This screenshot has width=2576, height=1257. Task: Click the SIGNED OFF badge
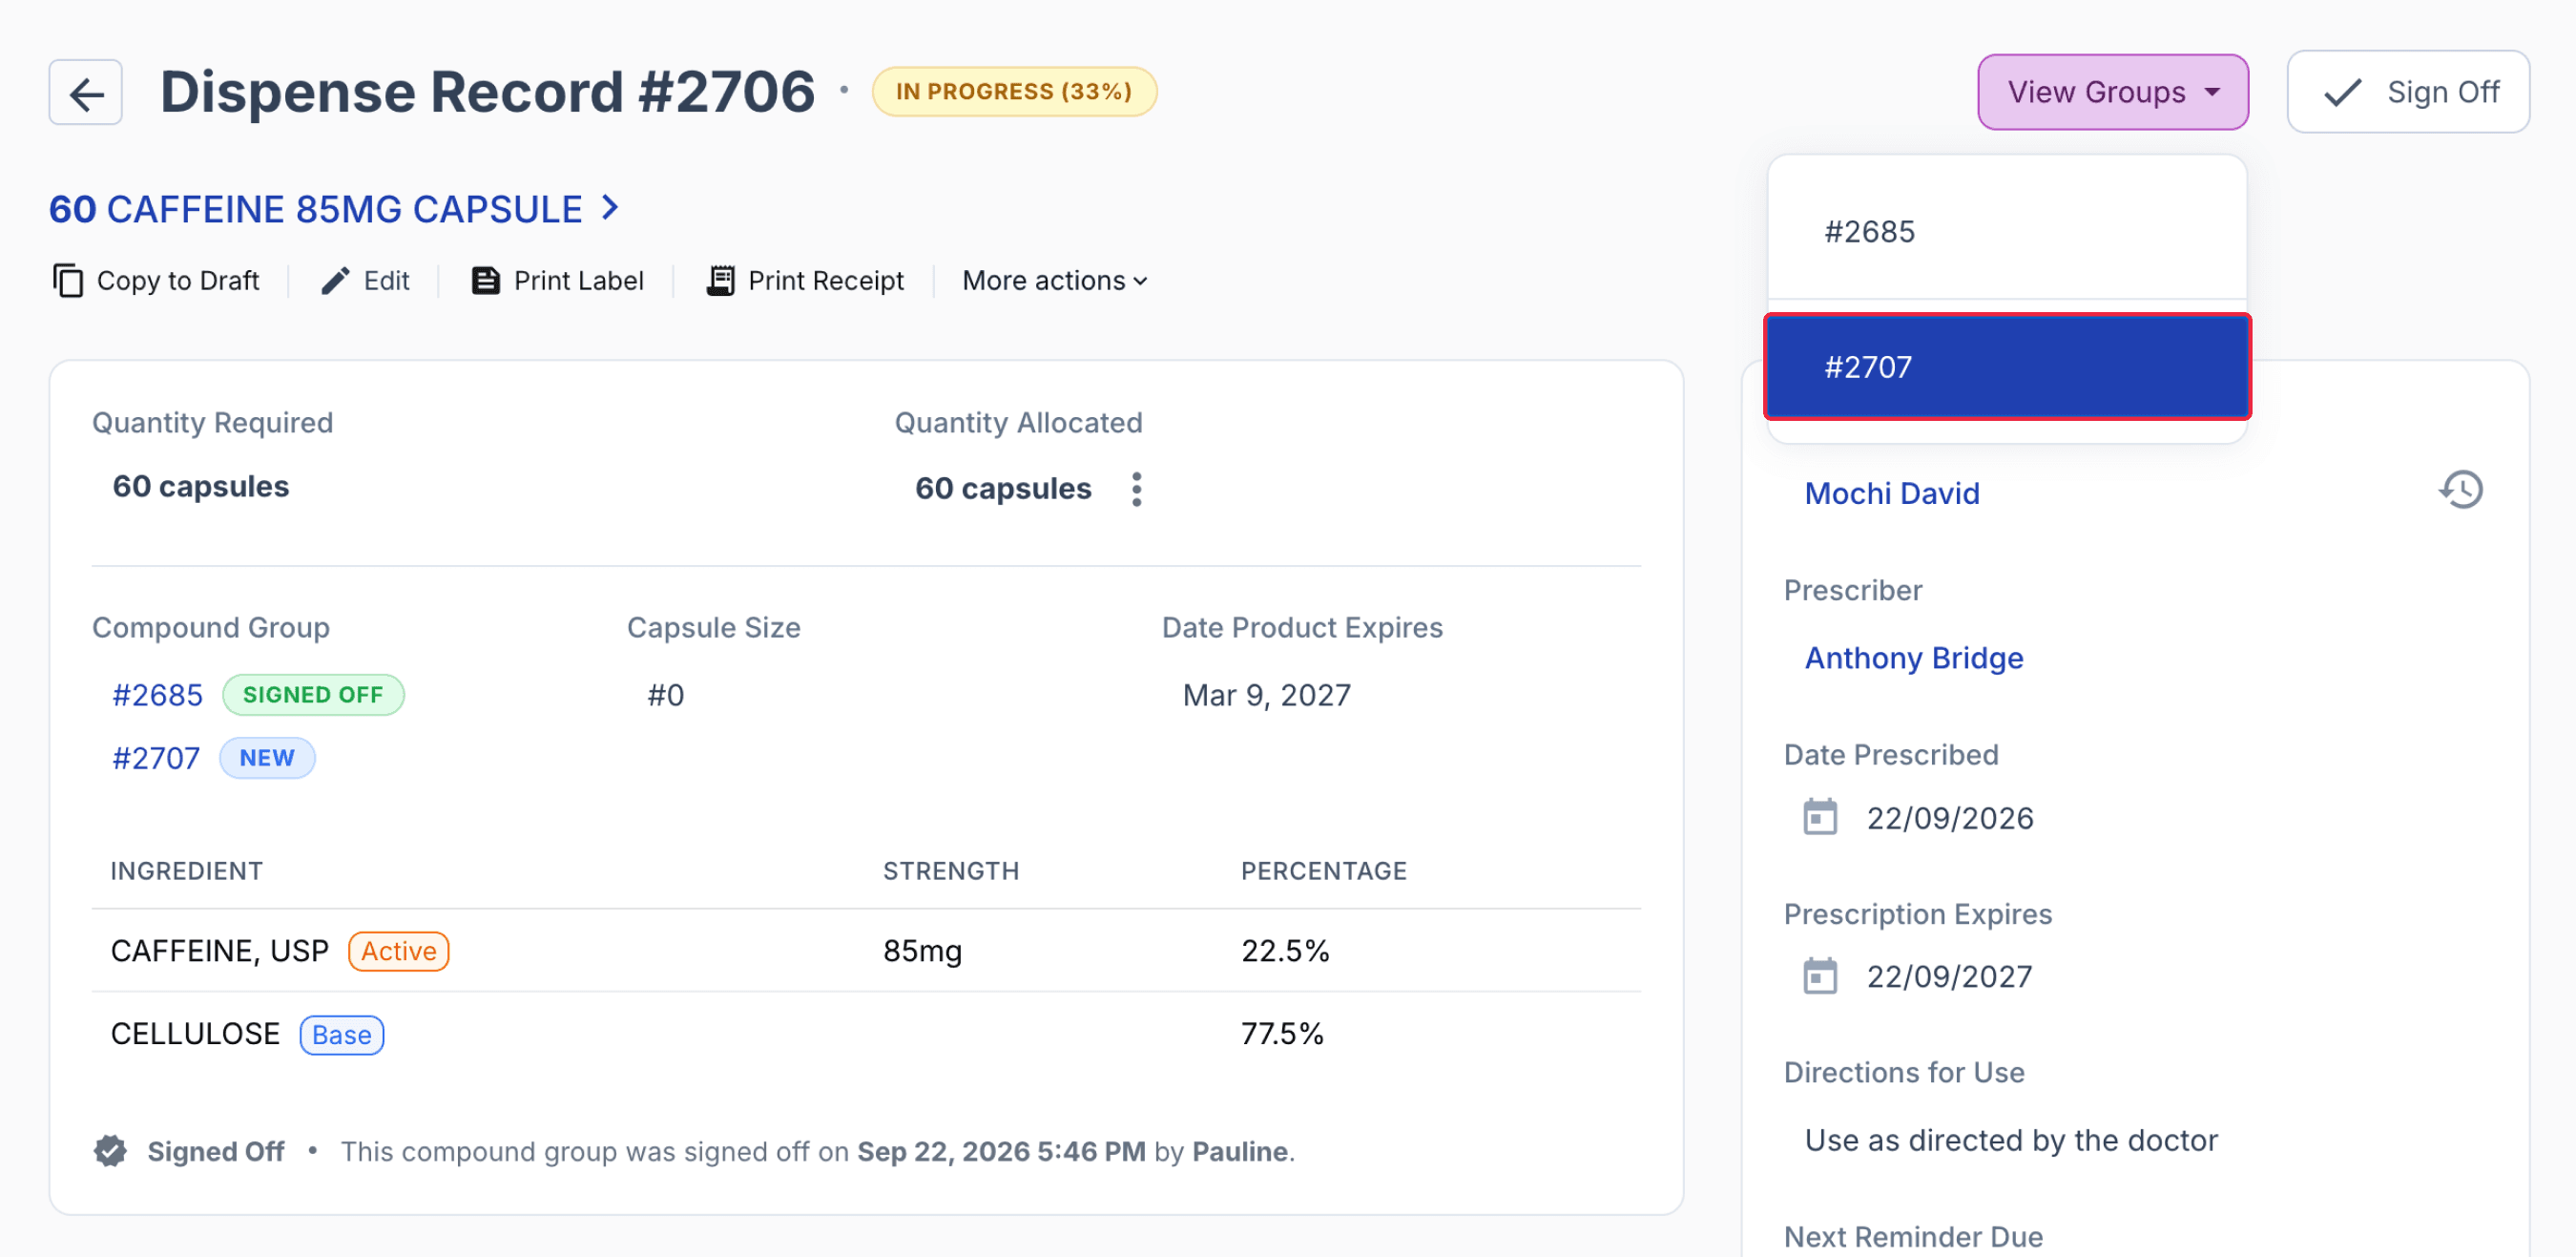tap(313, 695)
